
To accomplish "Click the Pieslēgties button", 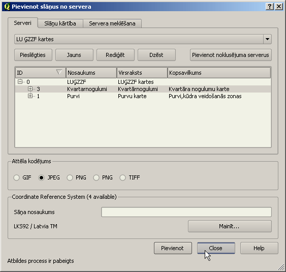I will coord(33,55).
